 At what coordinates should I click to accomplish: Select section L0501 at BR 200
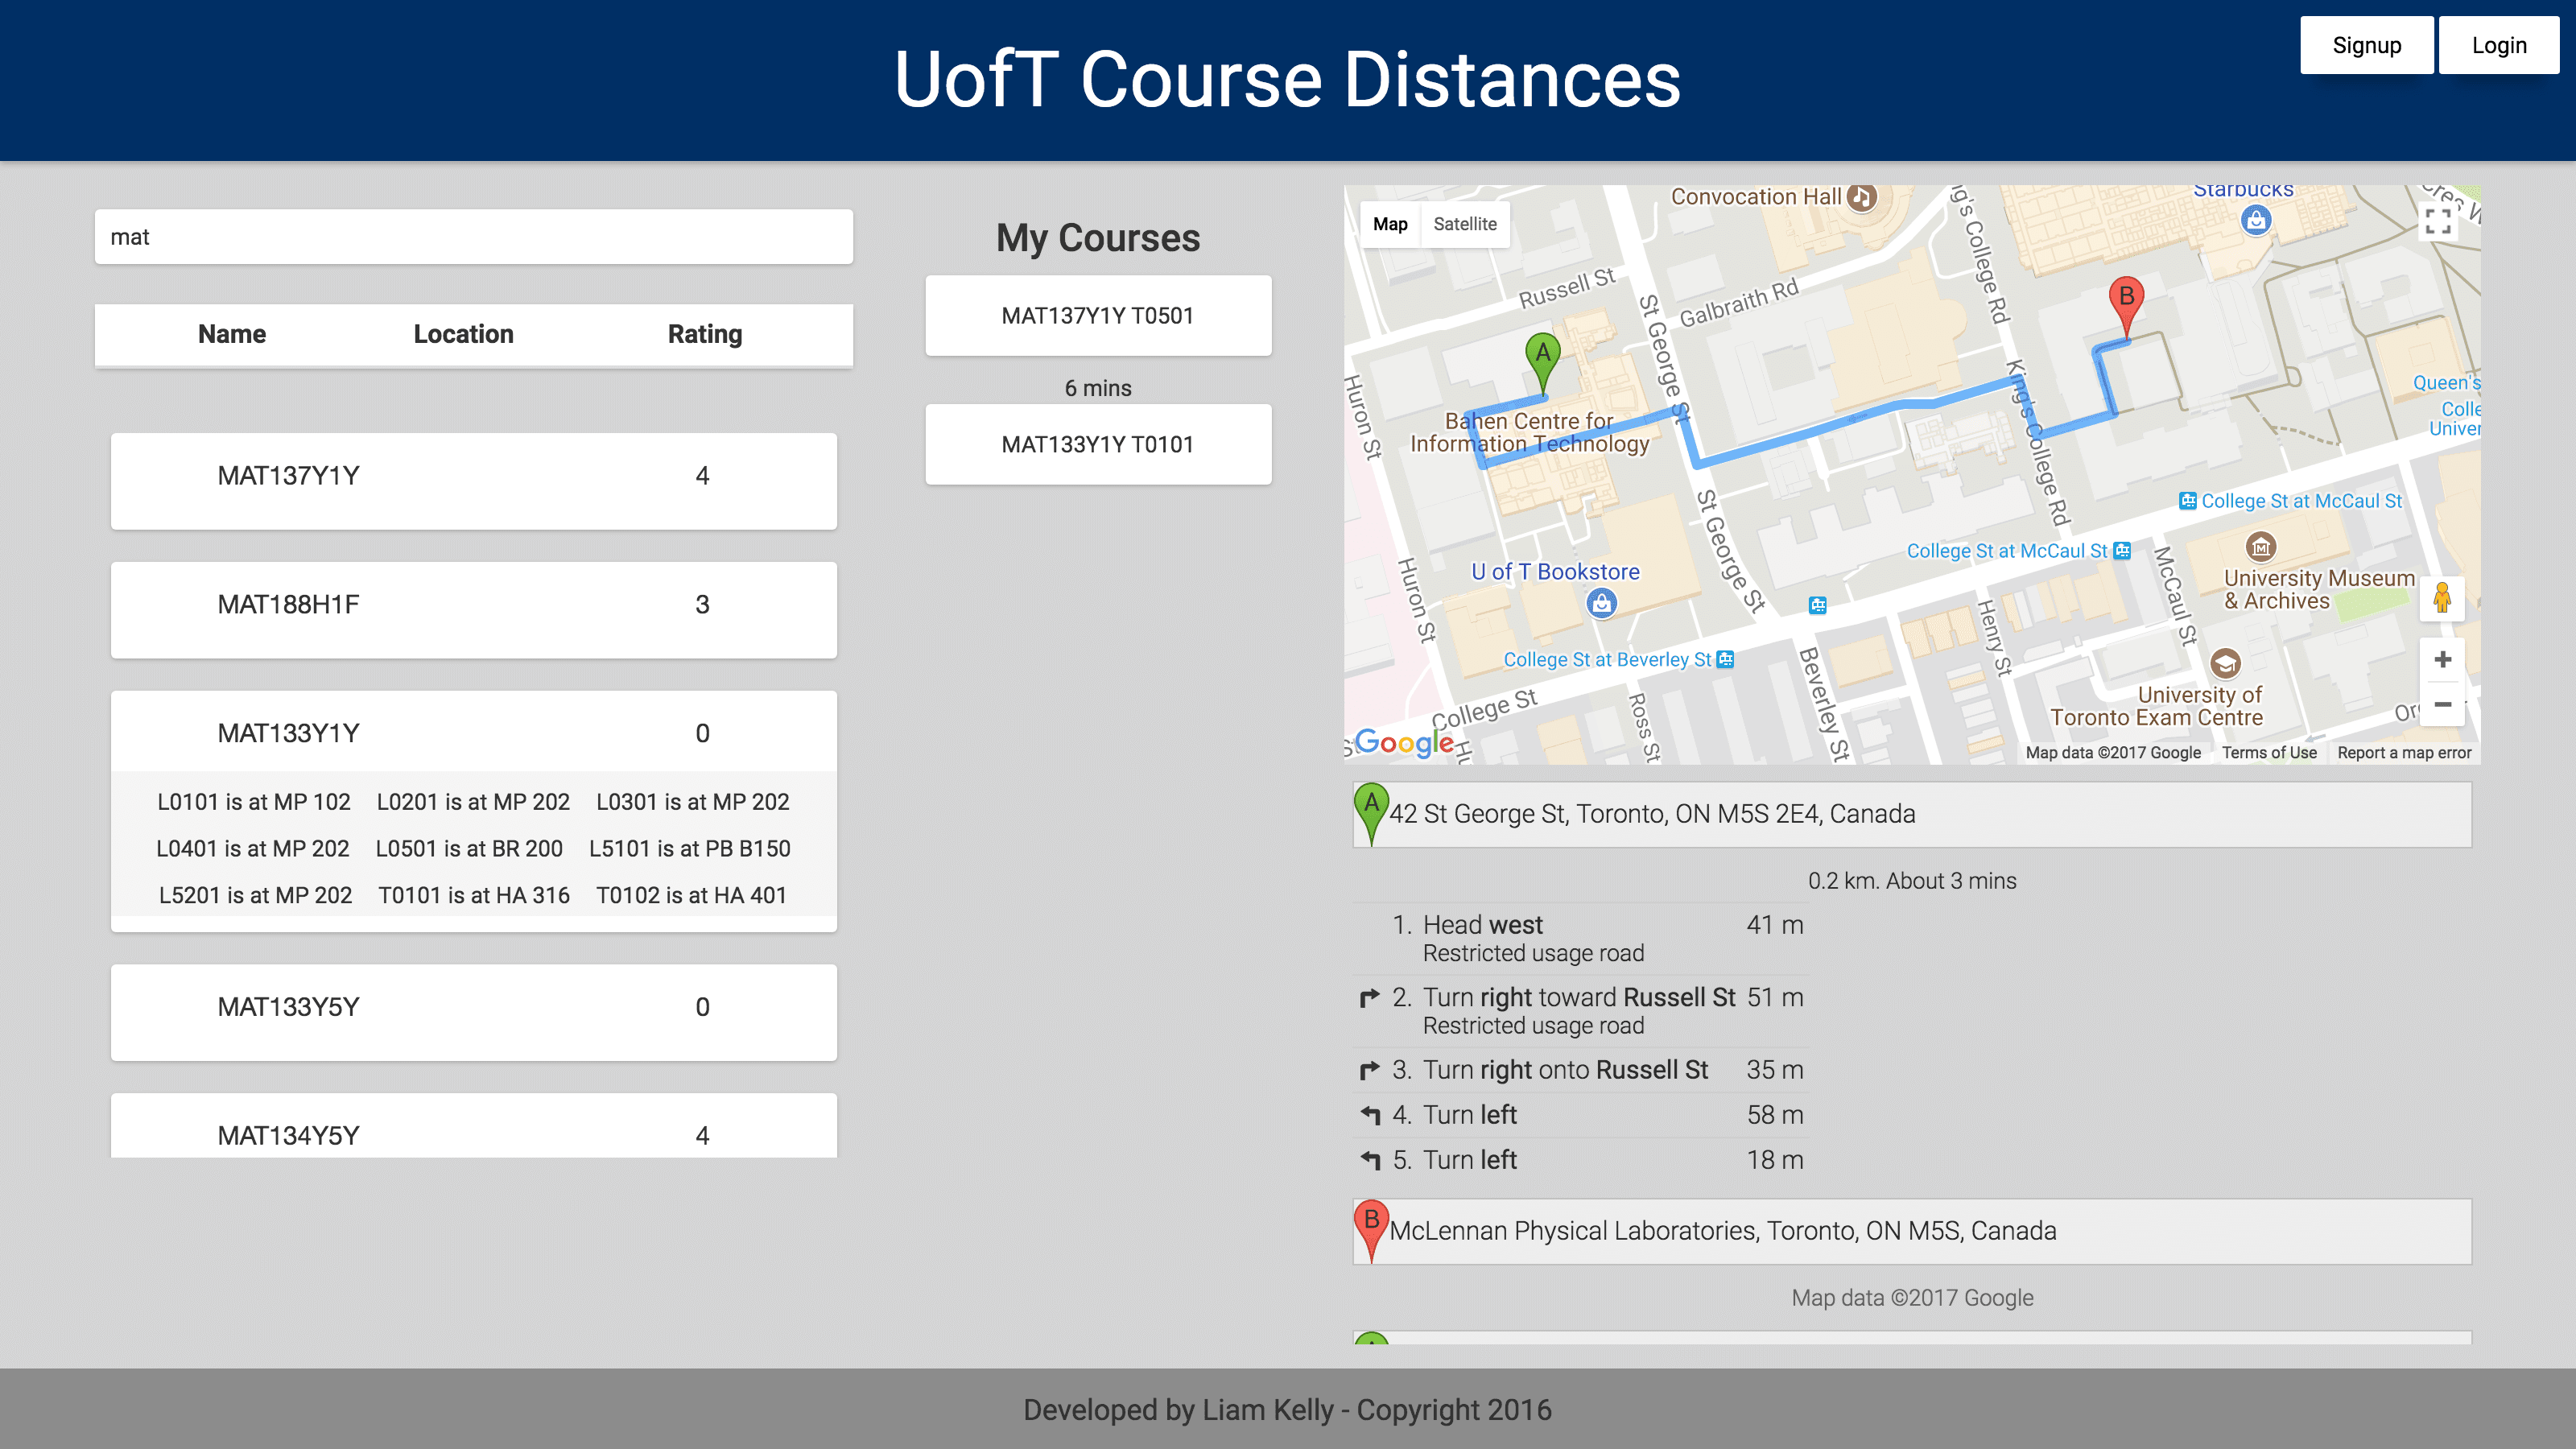[469, 848]
